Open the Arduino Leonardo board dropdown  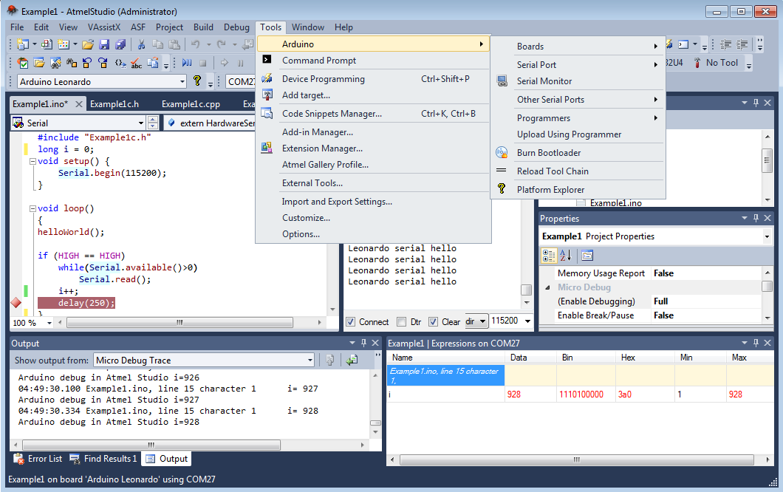[182, 81]
